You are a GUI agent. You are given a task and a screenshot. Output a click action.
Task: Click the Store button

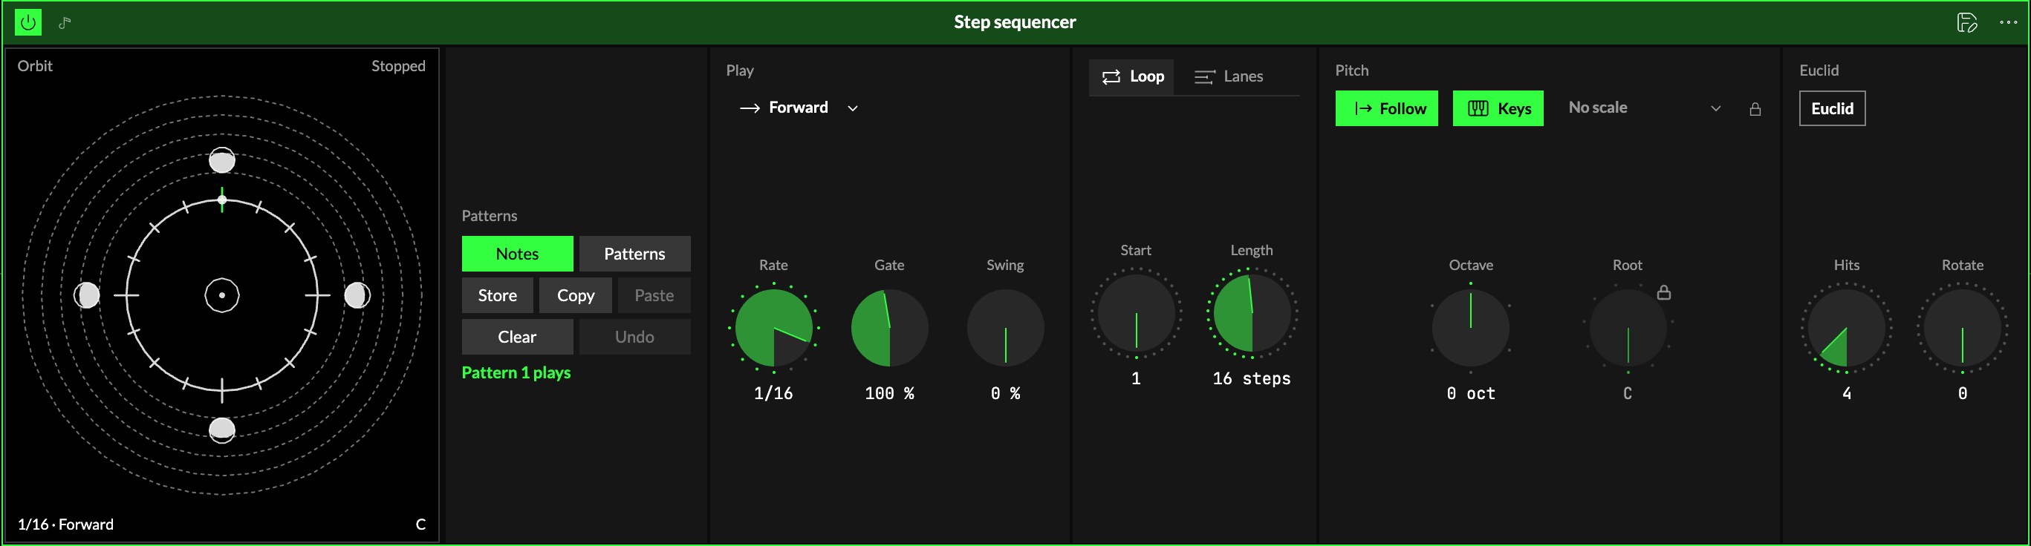pos(498,295)
